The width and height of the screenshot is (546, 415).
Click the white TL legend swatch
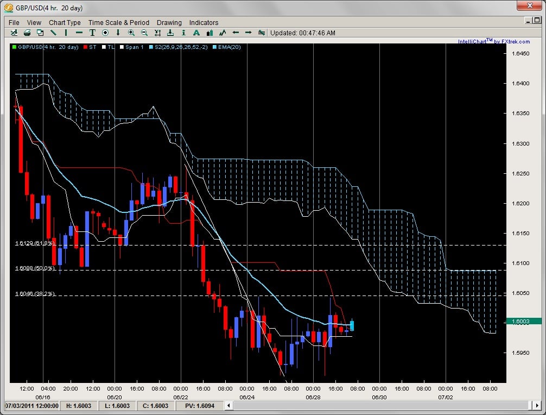point(104,47)
